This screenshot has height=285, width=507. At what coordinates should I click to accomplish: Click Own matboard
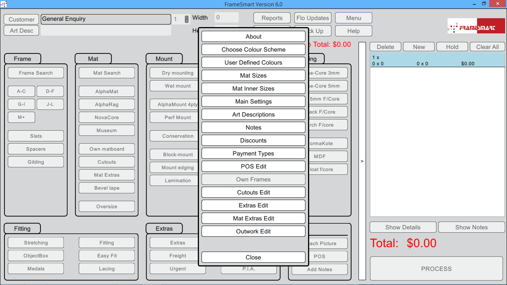[x=107, y=149]
